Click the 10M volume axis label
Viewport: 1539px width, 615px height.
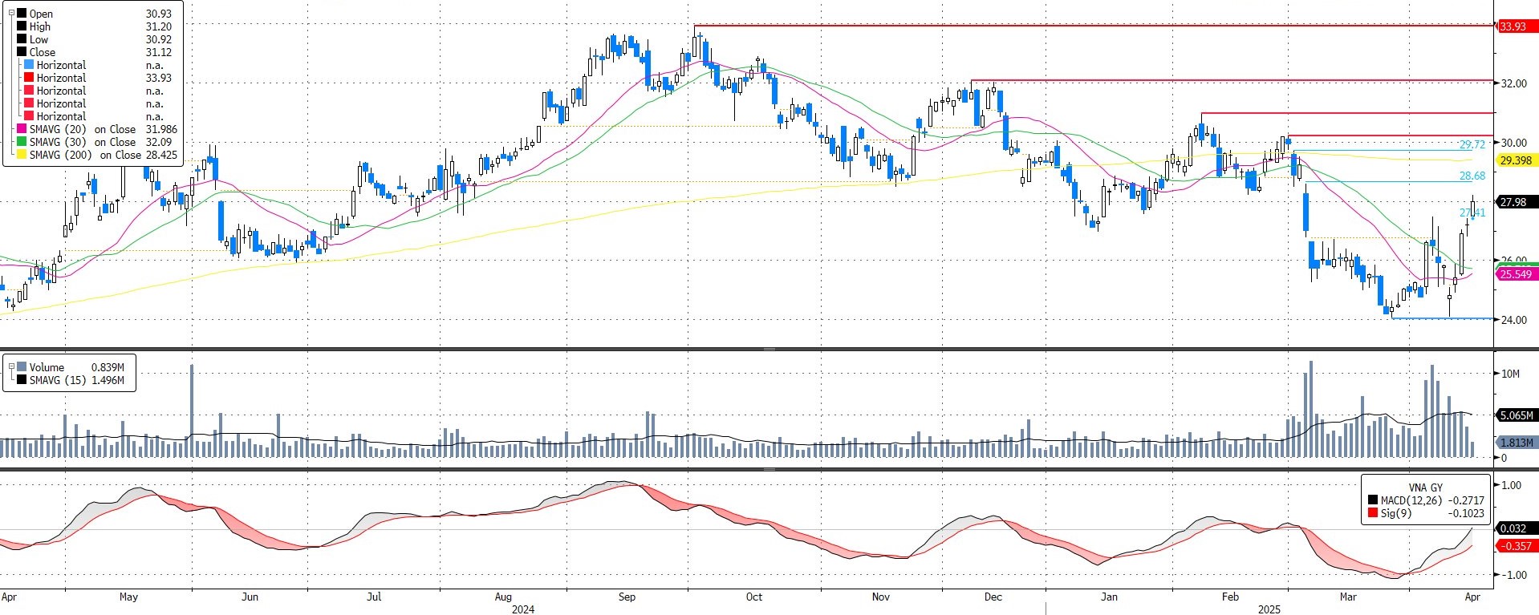point(1510,374)
